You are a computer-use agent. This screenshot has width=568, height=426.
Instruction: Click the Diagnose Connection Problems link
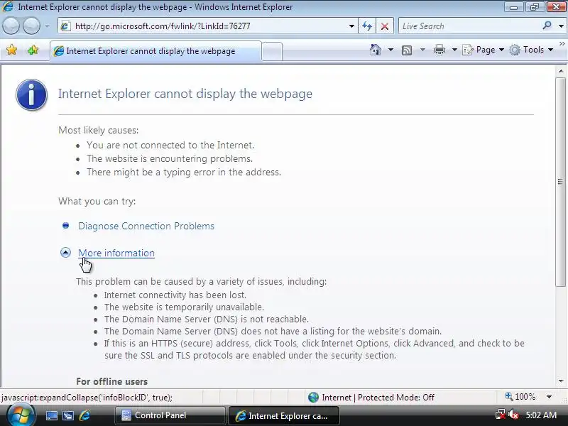[x=146, y=226]
